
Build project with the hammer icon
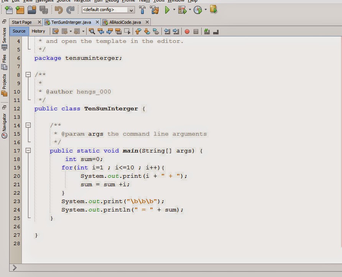pyautogui.click(x=142, y=10)
